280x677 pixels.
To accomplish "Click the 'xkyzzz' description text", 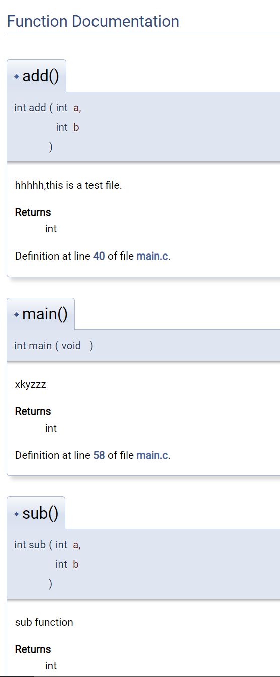I will point(31,385).
